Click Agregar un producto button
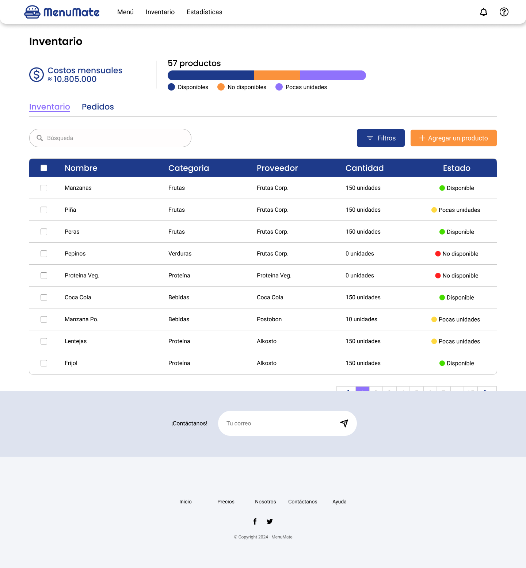Viewport: 526px width, 568px height. tap(453, 138)
